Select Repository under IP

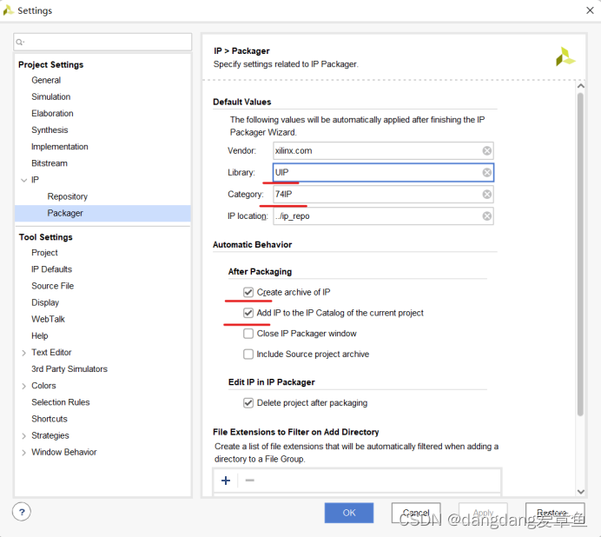68,196
